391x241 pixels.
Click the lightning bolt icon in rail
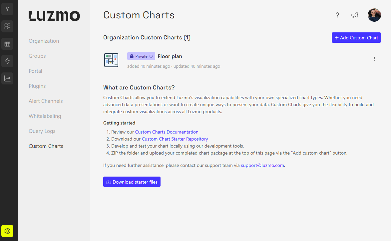7,61
